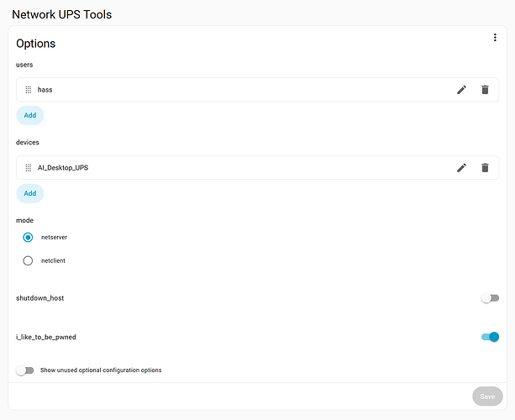Add a new device
Viewport: 515px width, 420px height.
tap(30, 193)
